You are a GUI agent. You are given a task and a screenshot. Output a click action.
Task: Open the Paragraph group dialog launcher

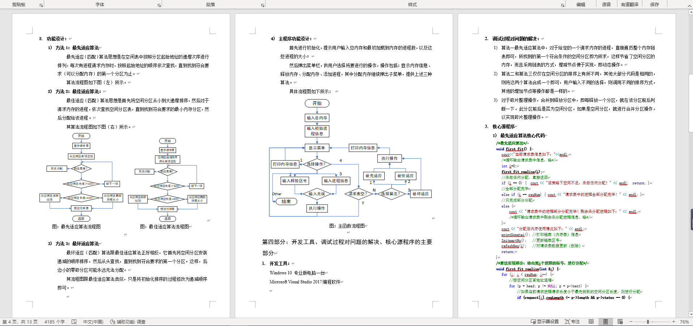[x=262, y=5]
